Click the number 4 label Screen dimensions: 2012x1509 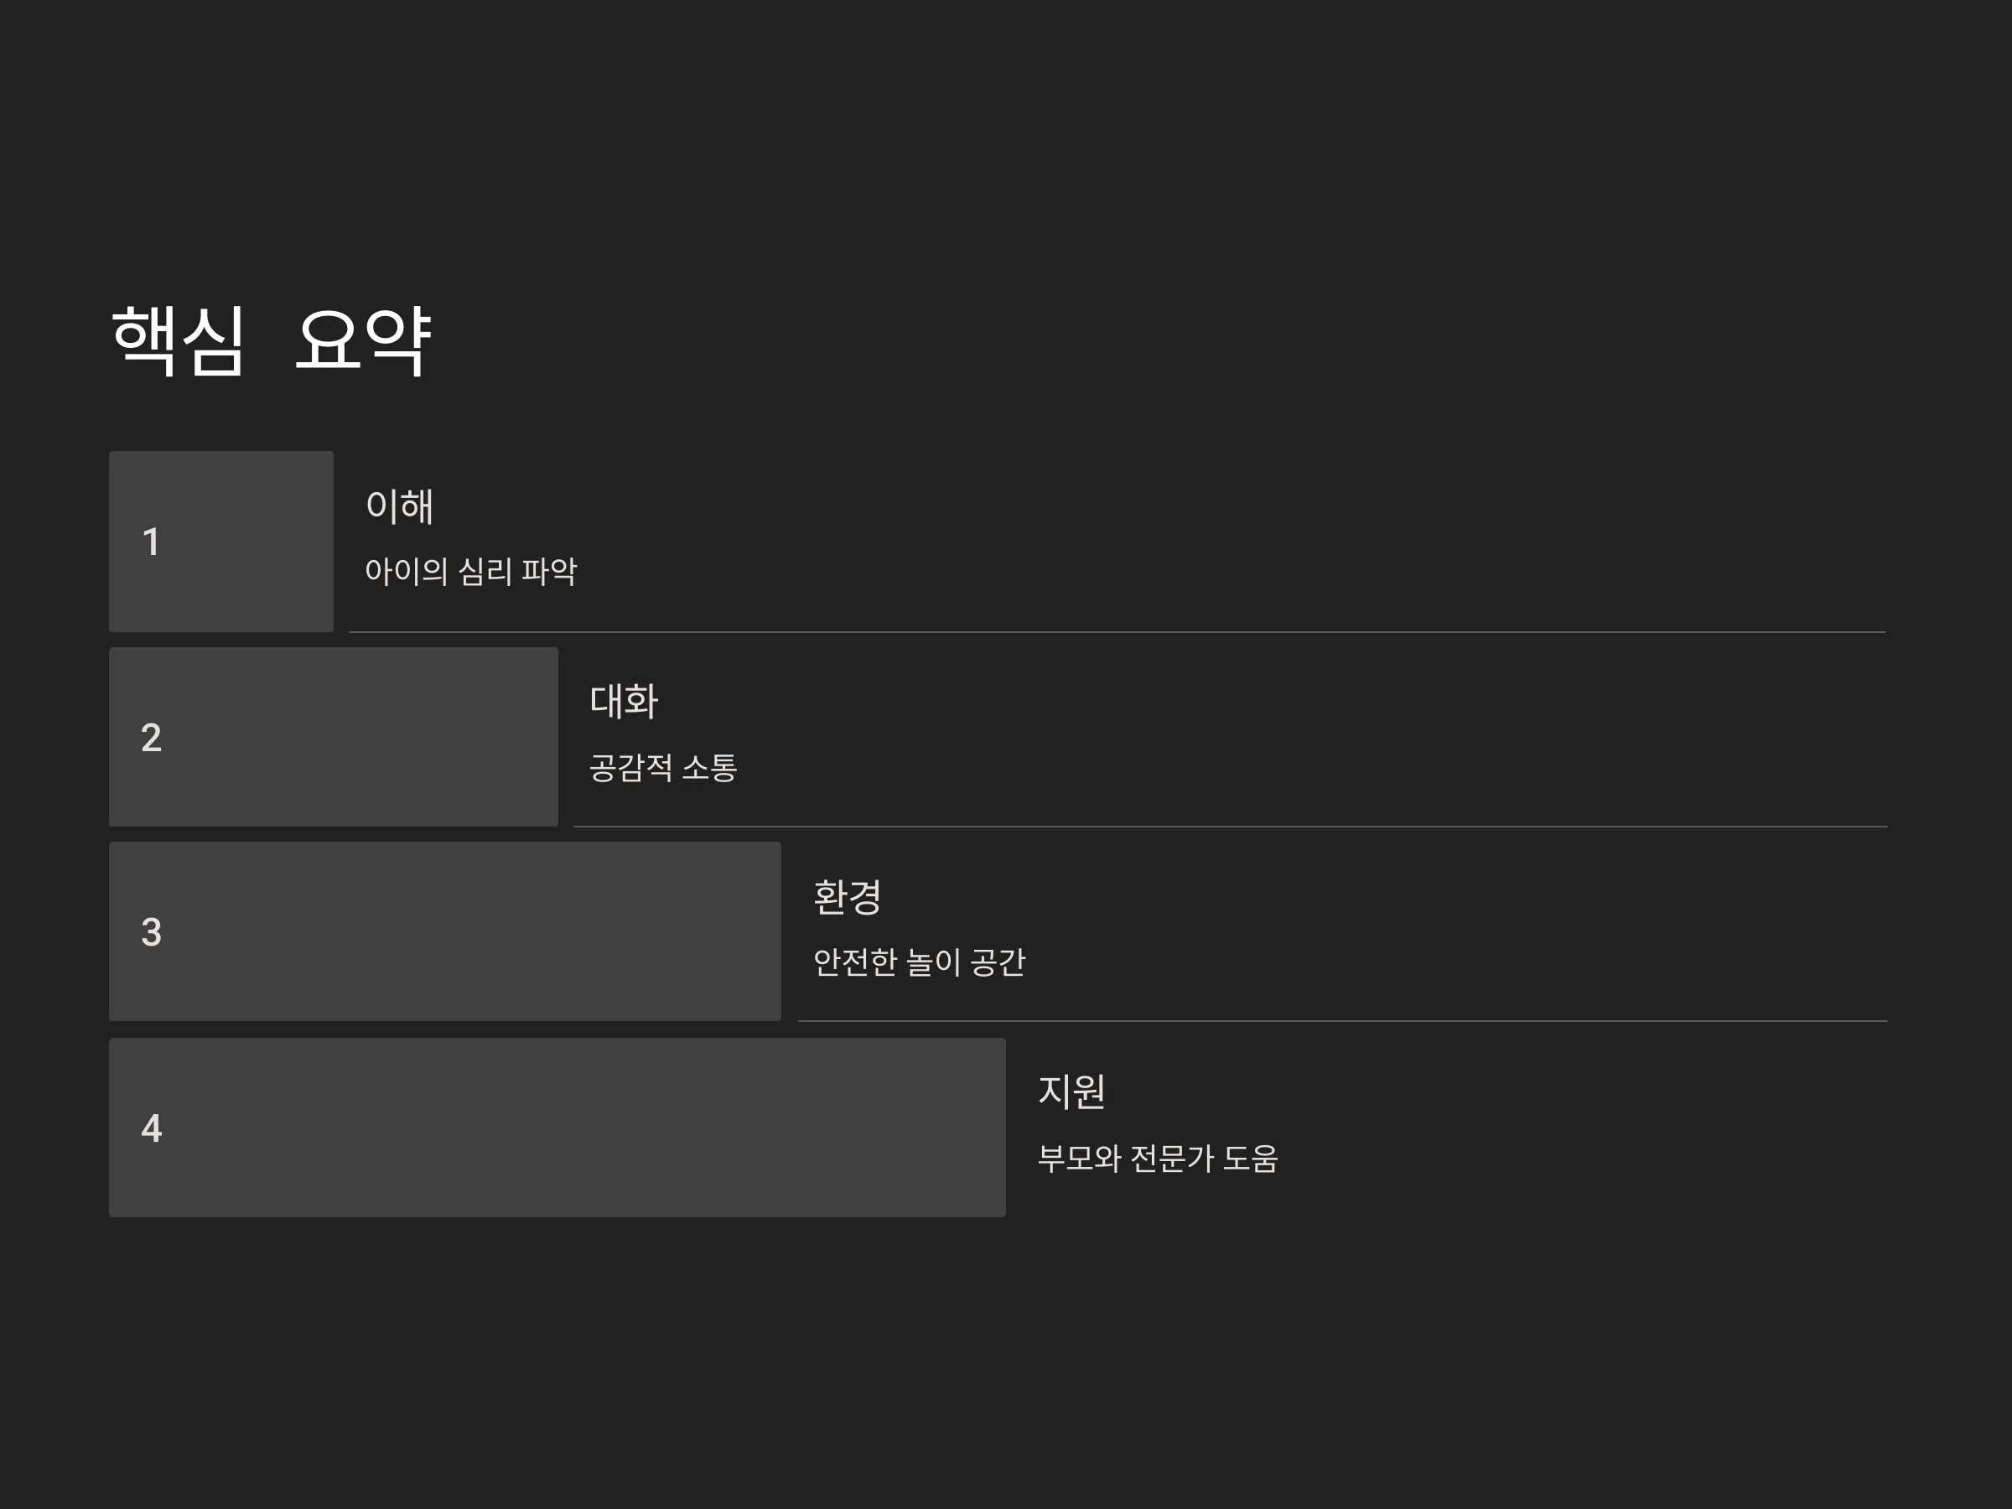coord(151,1128)
